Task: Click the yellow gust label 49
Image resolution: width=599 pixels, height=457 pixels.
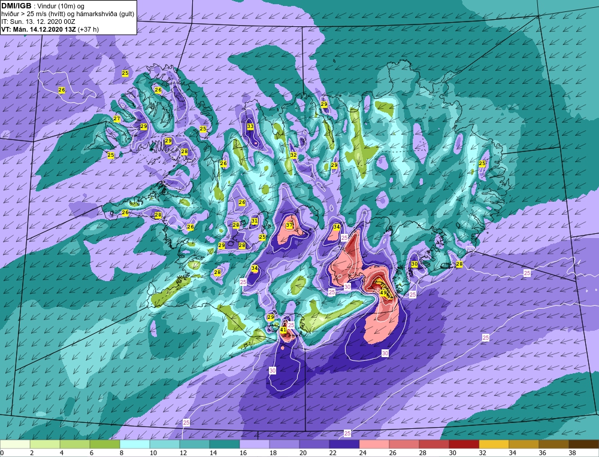Action: pyautogui.click(x=383, y=293)
